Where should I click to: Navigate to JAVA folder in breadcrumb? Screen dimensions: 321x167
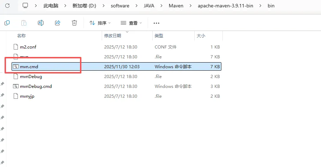pyautogui.click(x=149, y=6)
